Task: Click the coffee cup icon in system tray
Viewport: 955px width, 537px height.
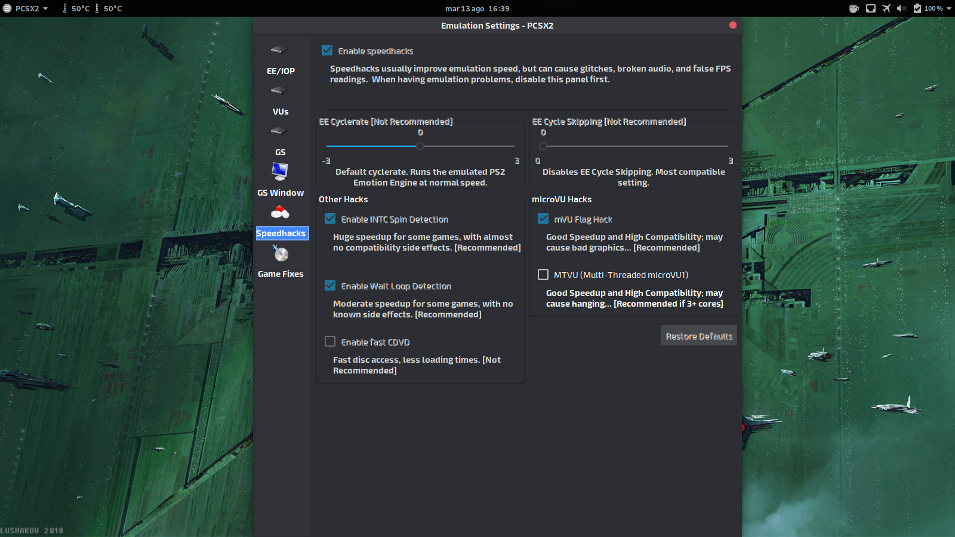Action: tap(854, 8)
